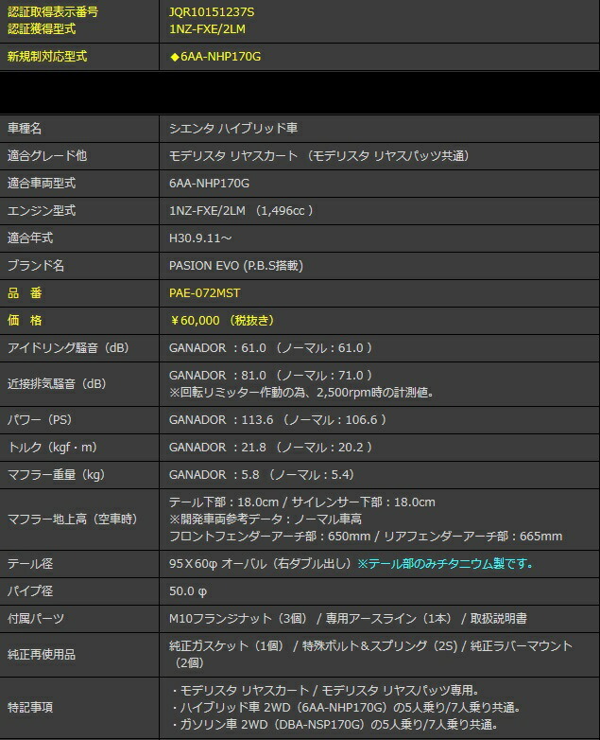600x740 pixels.
Task: Click the マフラー地上高 (空車時) label
Action: tap(72, 520)
